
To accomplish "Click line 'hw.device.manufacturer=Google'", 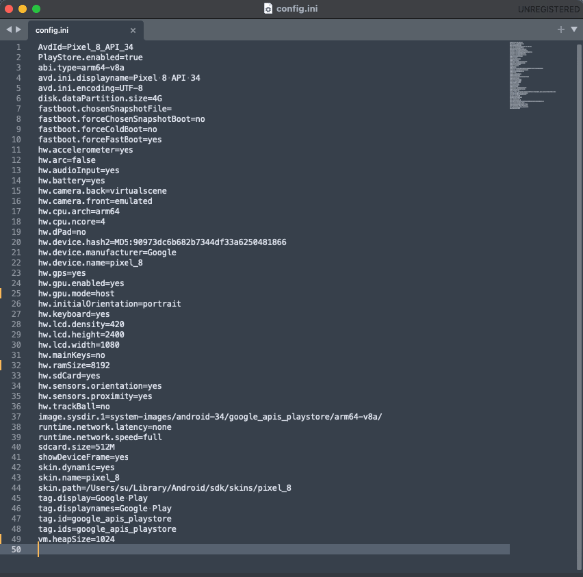I will point(107,253).
